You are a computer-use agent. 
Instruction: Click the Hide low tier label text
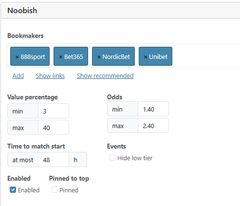135,158
